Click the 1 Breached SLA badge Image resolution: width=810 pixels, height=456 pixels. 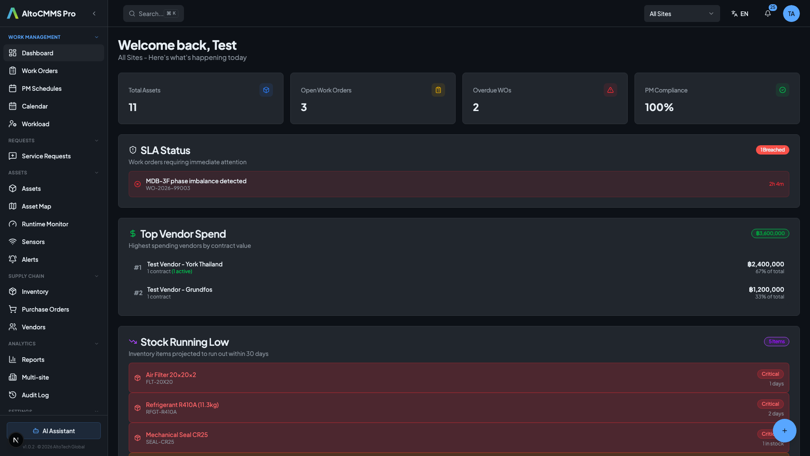pos(772,150)
